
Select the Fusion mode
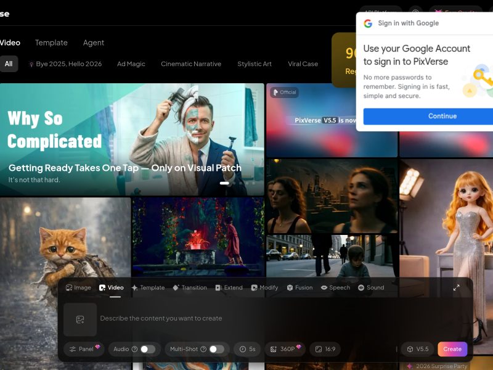pos(299,287)
